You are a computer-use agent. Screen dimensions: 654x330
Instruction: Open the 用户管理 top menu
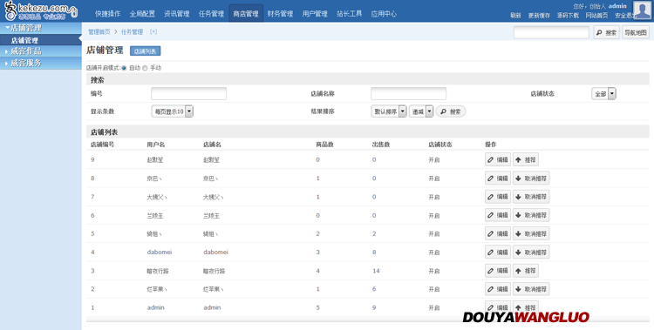point(315,14)
